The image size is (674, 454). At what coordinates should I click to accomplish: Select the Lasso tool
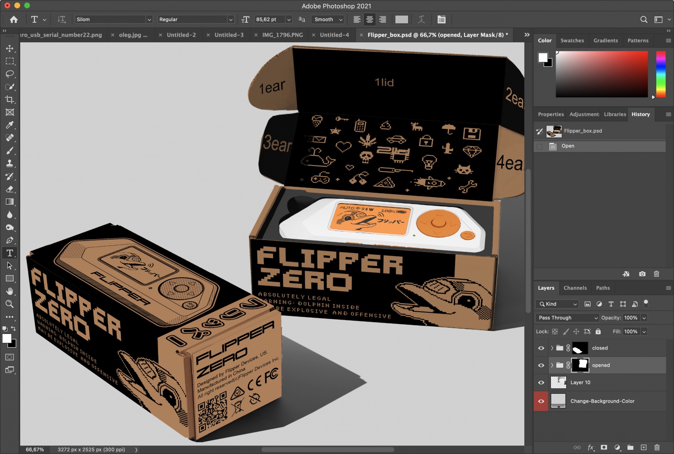10,74
